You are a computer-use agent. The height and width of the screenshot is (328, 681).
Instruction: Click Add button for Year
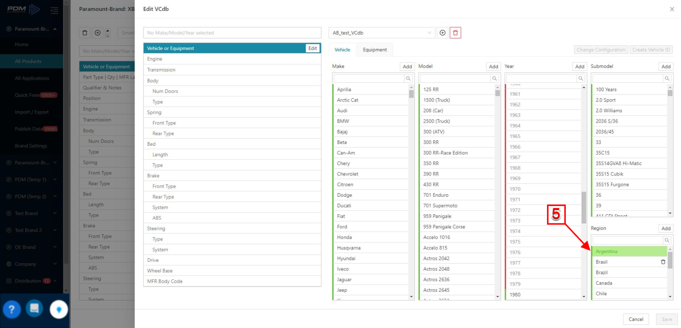tap(579, 67)
